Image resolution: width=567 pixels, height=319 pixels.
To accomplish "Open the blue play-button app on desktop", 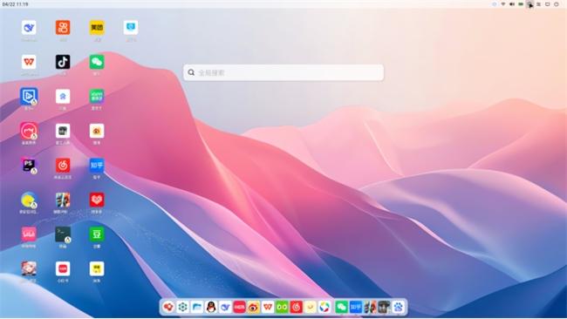I will click(x=29, y=97).
